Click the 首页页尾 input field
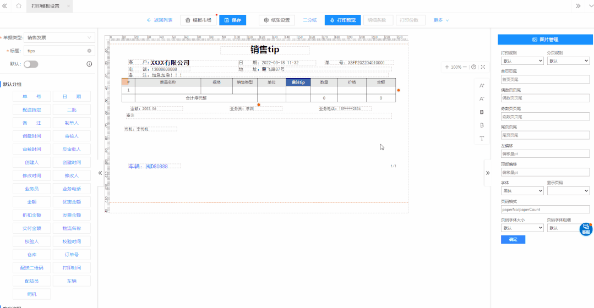This screenshot has width=594, height=308. coord(545,79)
